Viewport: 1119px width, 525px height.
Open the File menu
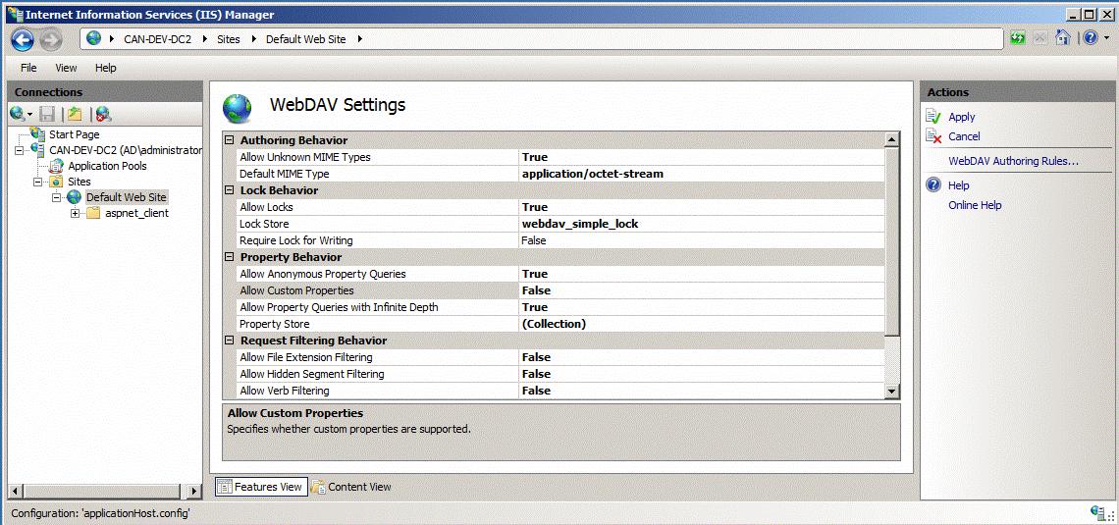tap(28, 68)
